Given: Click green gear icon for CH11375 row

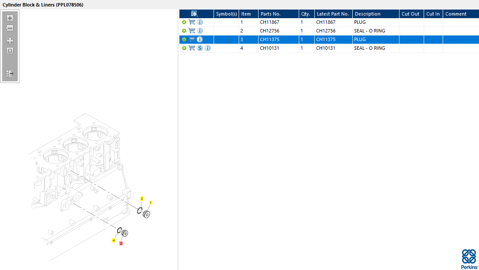Looking at the screenshot, I should [184, 39].
